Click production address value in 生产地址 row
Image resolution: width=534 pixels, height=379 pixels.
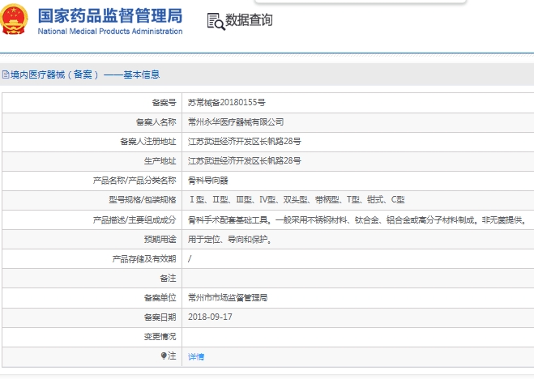click(x=245, y=160)
